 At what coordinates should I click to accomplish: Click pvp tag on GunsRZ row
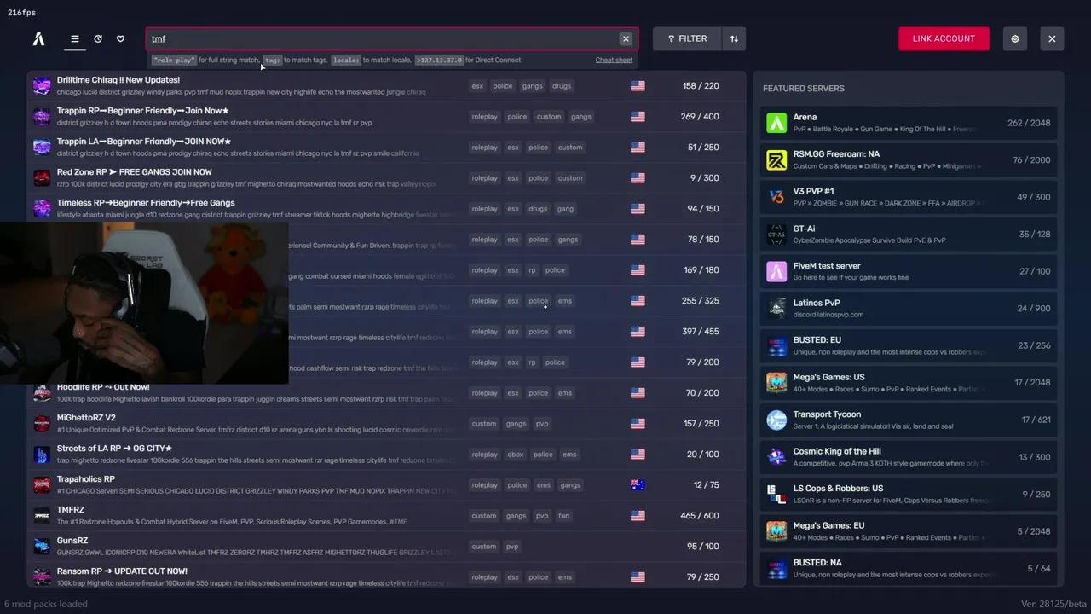[x=512, y=546]
